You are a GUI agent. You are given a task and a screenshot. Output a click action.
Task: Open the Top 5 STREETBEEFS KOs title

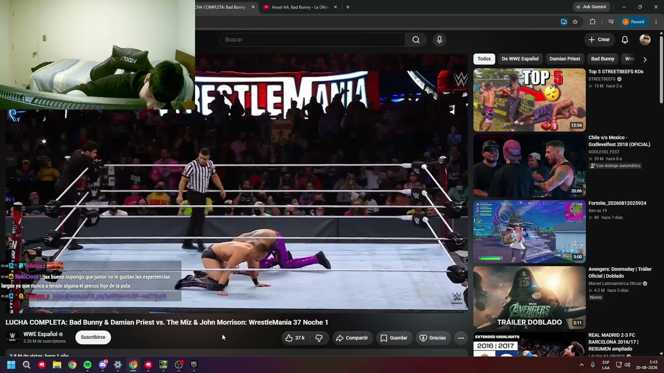[x=616, y=71]
